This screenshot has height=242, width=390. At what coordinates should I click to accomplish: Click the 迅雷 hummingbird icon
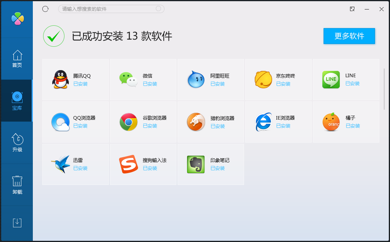pyautogui.click(x=61, y=164)
